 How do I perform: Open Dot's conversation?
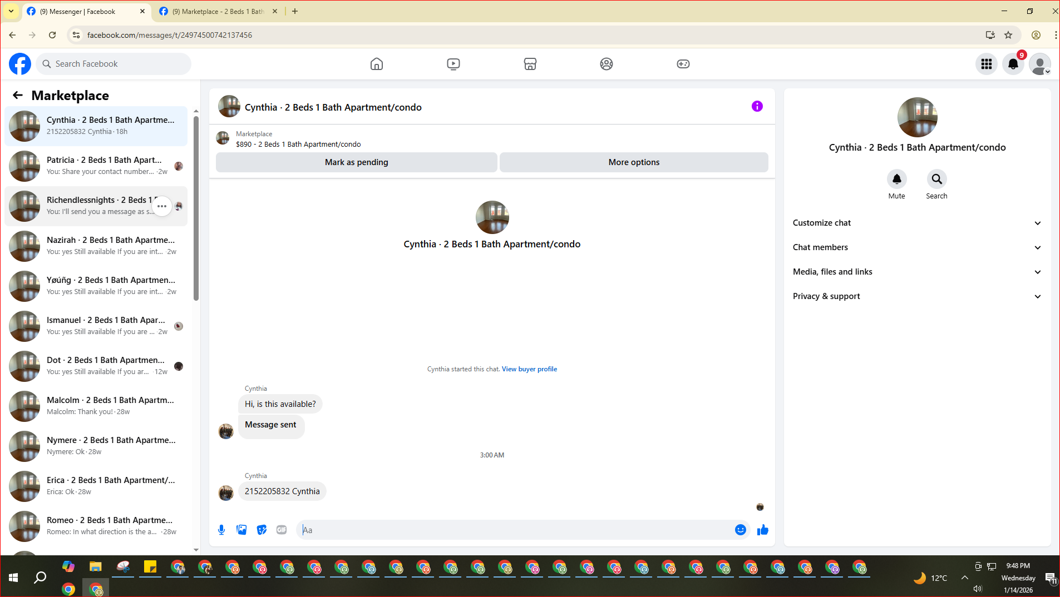pos(96,366)
